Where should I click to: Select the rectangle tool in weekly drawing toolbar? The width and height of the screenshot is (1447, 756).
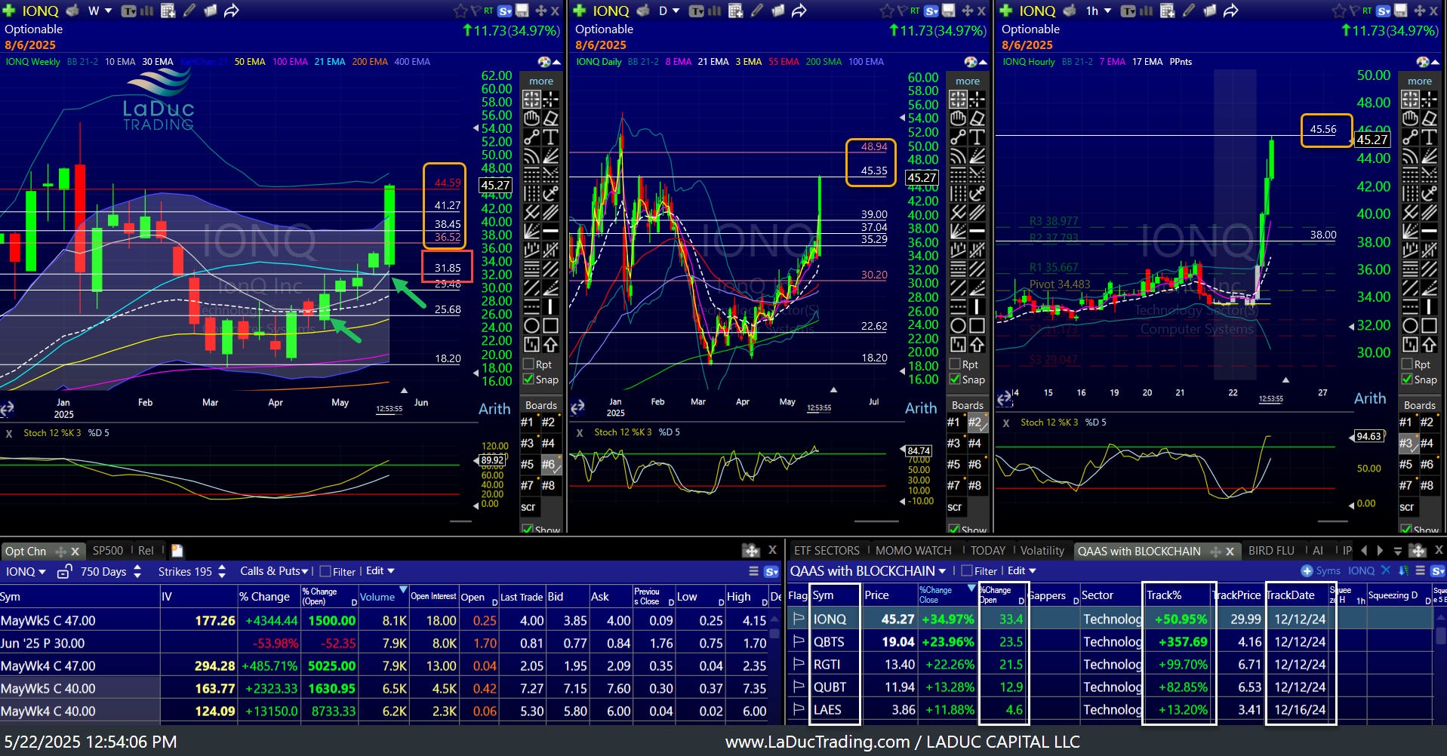pyautogui.click(x=550, y=325)
